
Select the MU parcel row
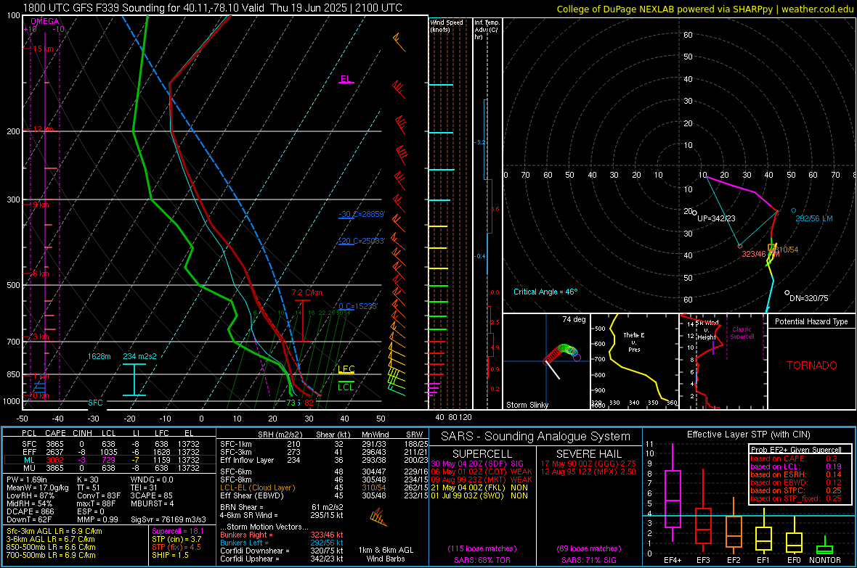pos(110,467)
